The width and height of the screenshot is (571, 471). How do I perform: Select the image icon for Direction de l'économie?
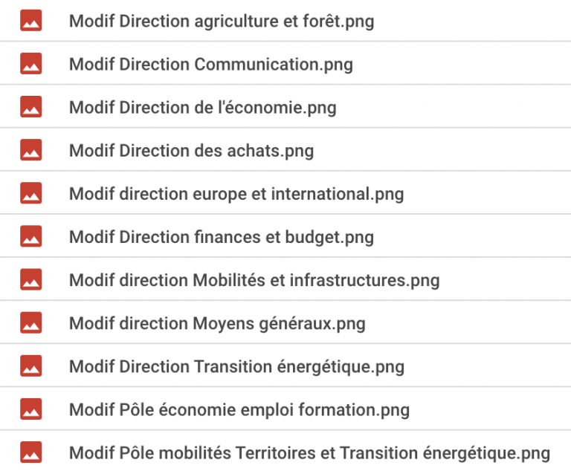(31, 107)
